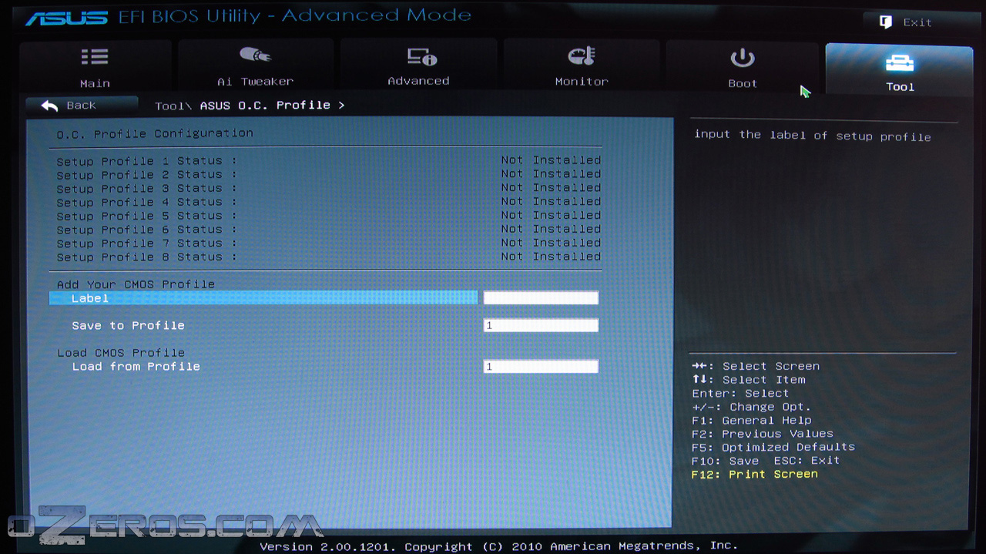Click the Version 2.00.1201 copyright text

point(498,546)
